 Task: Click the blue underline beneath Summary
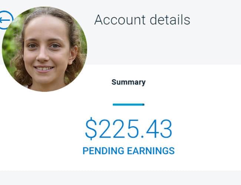[129, 105]
